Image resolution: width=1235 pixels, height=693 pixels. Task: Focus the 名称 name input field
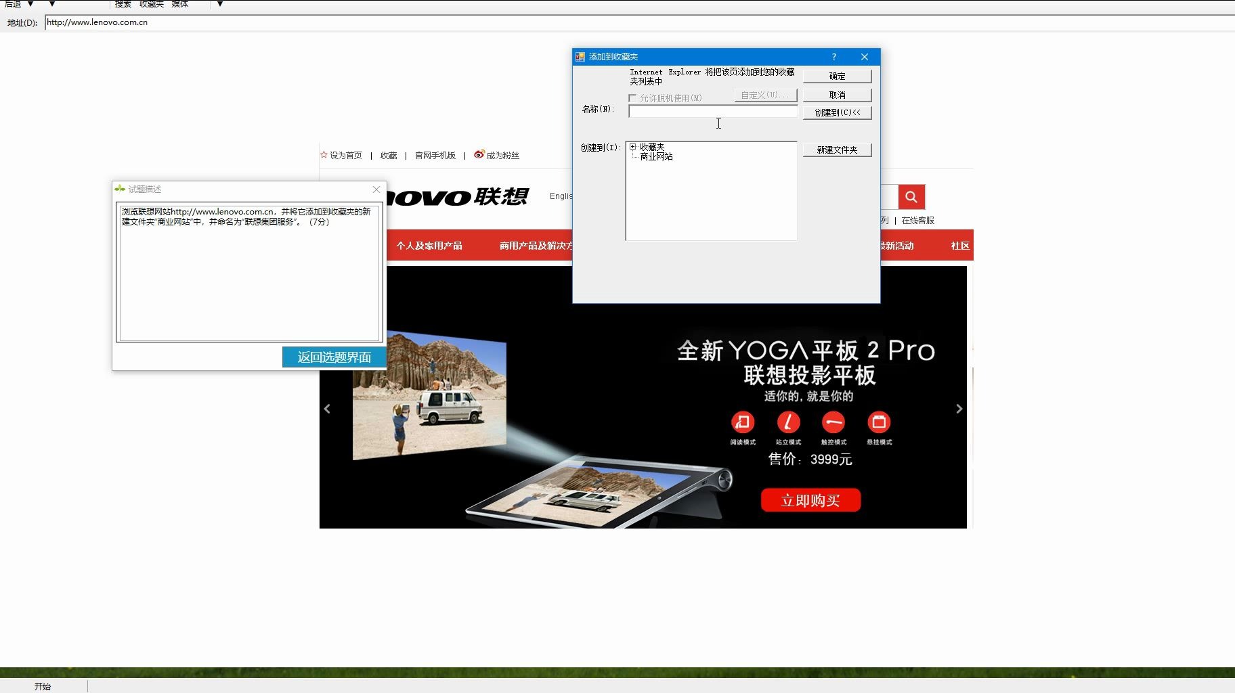coord(713,112)
